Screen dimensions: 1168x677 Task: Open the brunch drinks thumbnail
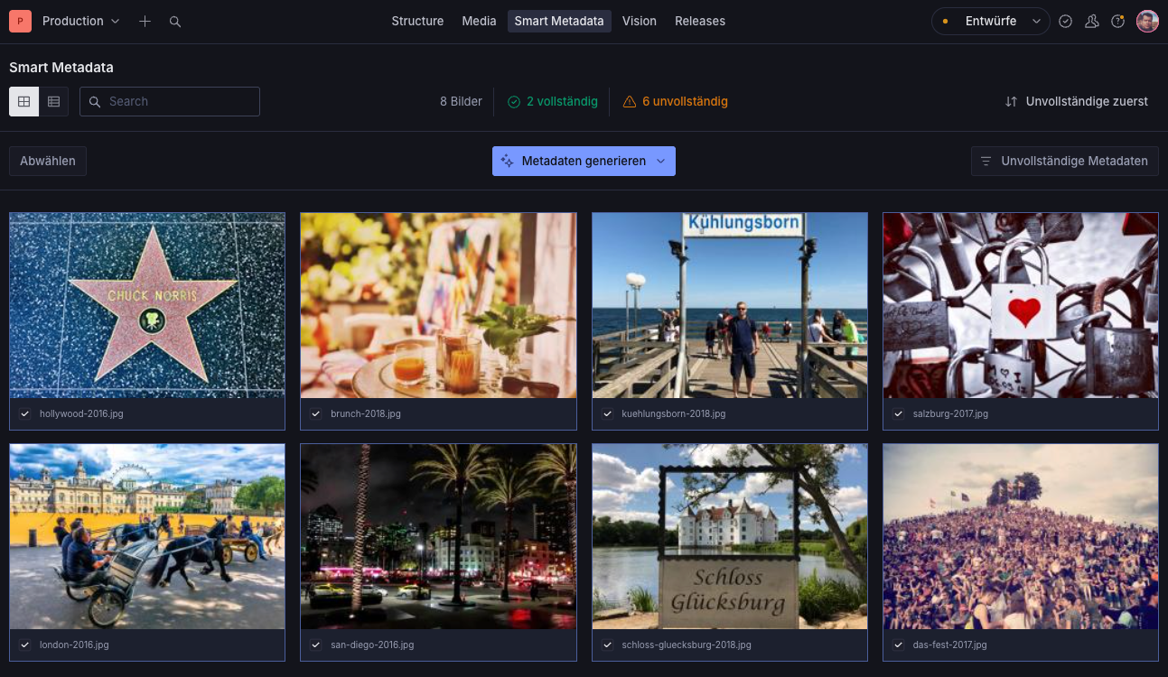coord(438,305)
